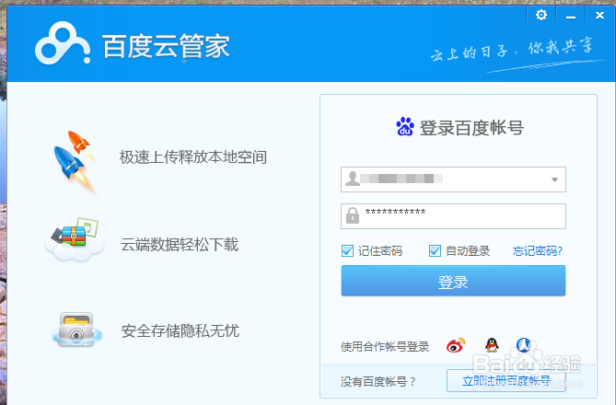Viewport: 616px width, 405px height.
Task: Click 立即注册百度帐号 register button
Action: point(506,381)
